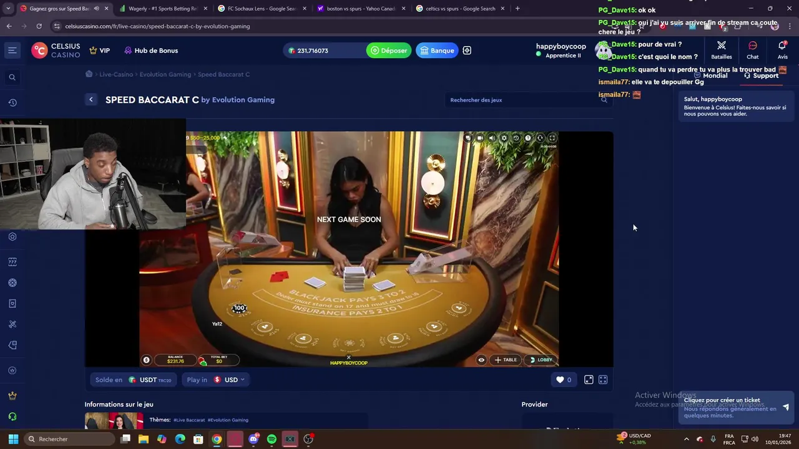Open the Windows Start menu

point(13,439)
